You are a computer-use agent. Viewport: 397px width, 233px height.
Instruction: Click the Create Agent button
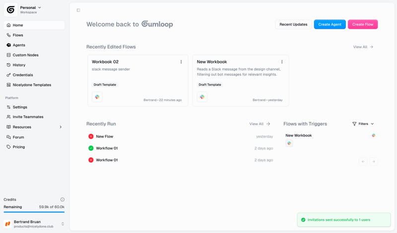click(x=330, y=24)
